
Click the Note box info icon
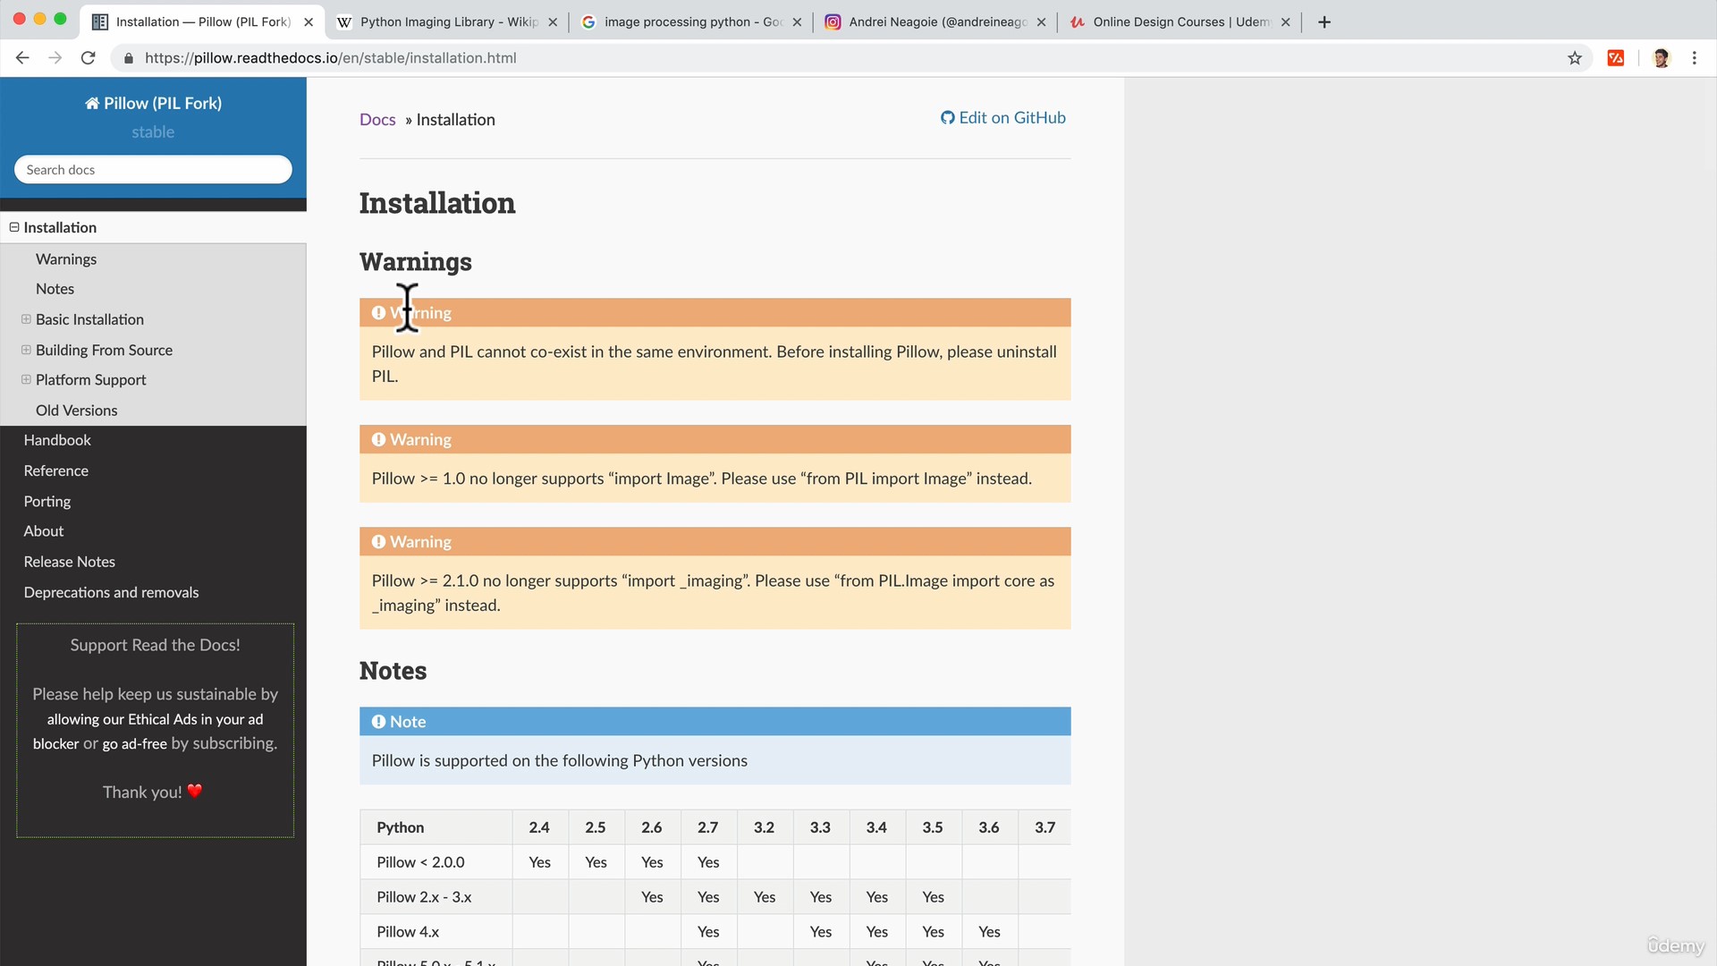378,721
